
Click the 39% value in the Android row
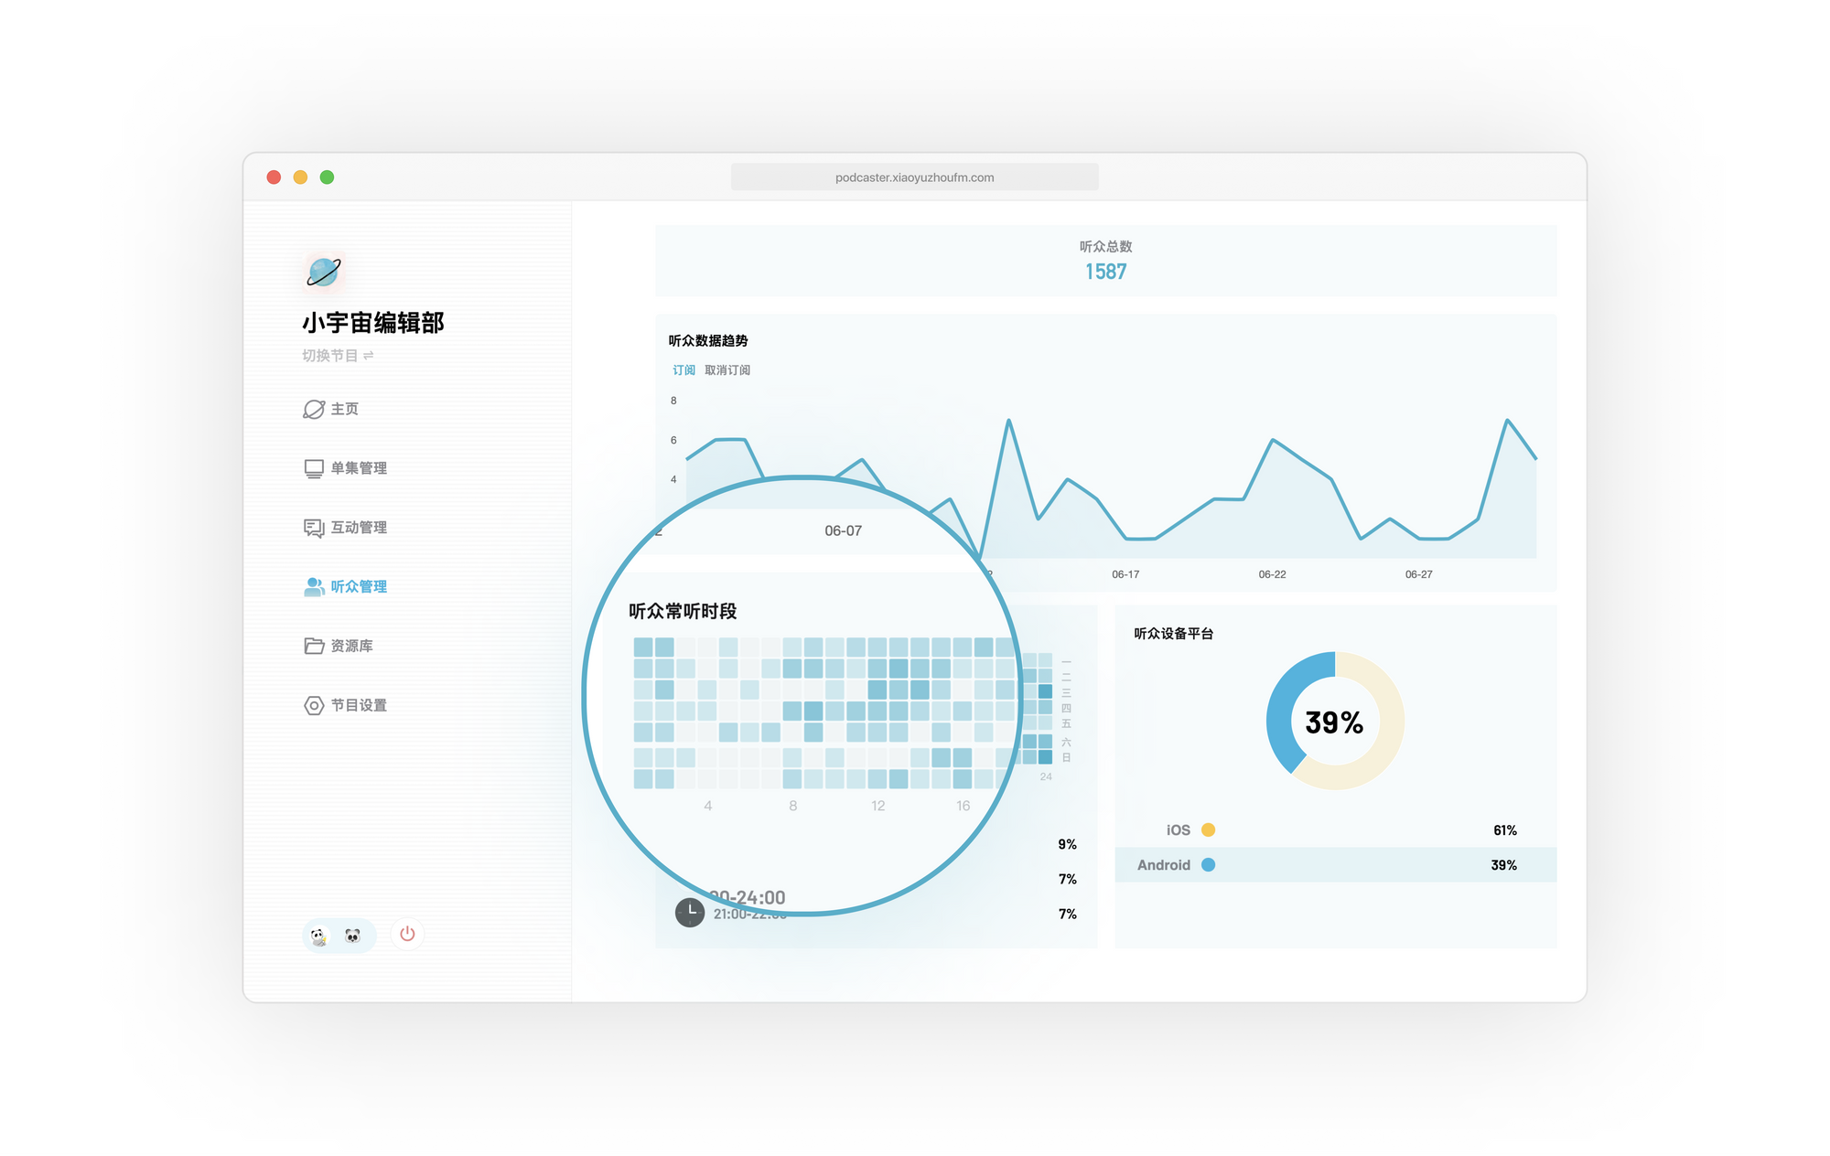point(1504,865)
